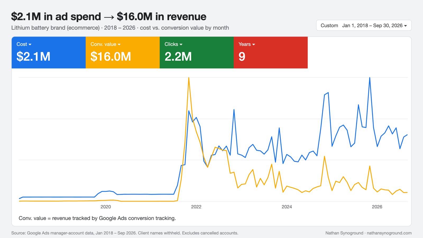Select the green 2.2M clicks value
Image resolution: width=423 pixels, height=238 pixels.
178,57
